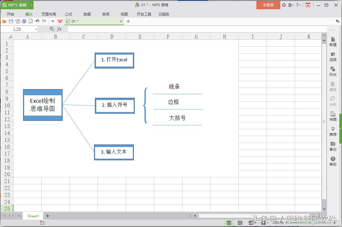The width and height of the screenshot is (342, 227).
Task: Save the workbook using the diskette icon
Action: (x=11, y=21)
